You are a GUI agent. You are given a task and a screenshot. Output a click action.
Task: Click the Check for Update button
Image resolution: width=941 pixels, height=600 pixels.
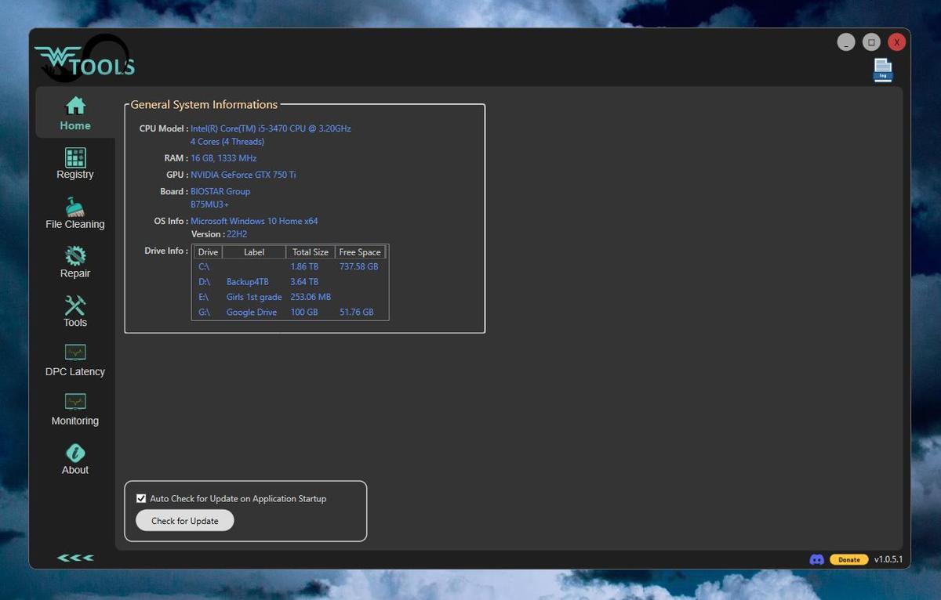185,521
